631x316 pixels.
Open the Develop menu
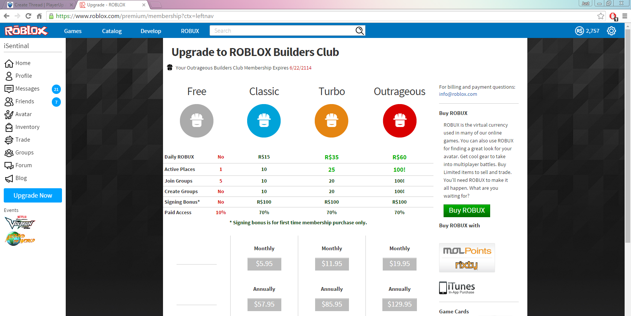[x=151, y=31]
